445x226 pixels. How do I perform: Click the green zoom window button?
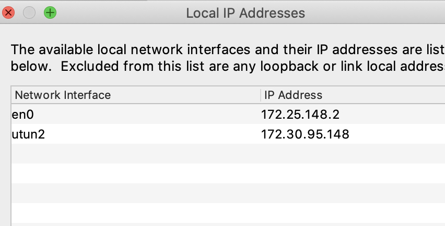click(x=50, y=12)
